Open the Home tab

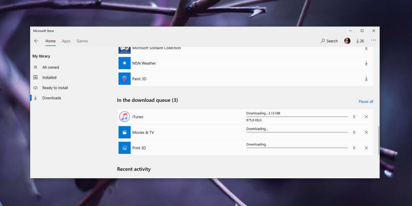coord(50,41)
